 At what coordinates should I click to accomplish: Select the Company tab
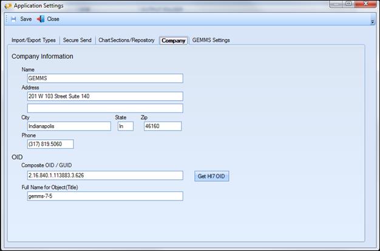click(x=174, y=41)
